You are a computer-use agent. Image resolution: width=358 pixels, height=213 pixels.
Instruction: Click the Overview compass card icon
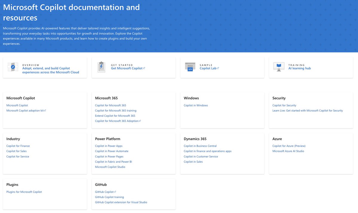pos(13,67)
